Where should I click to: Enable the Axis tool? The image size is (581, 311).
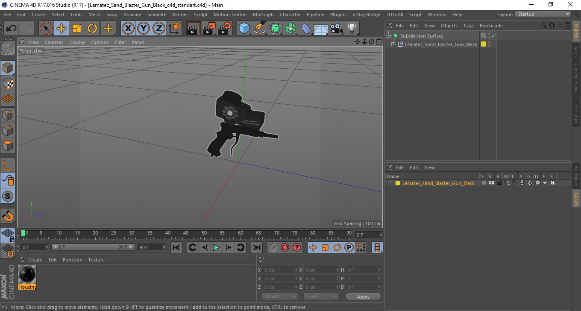(x=8, y=165)
